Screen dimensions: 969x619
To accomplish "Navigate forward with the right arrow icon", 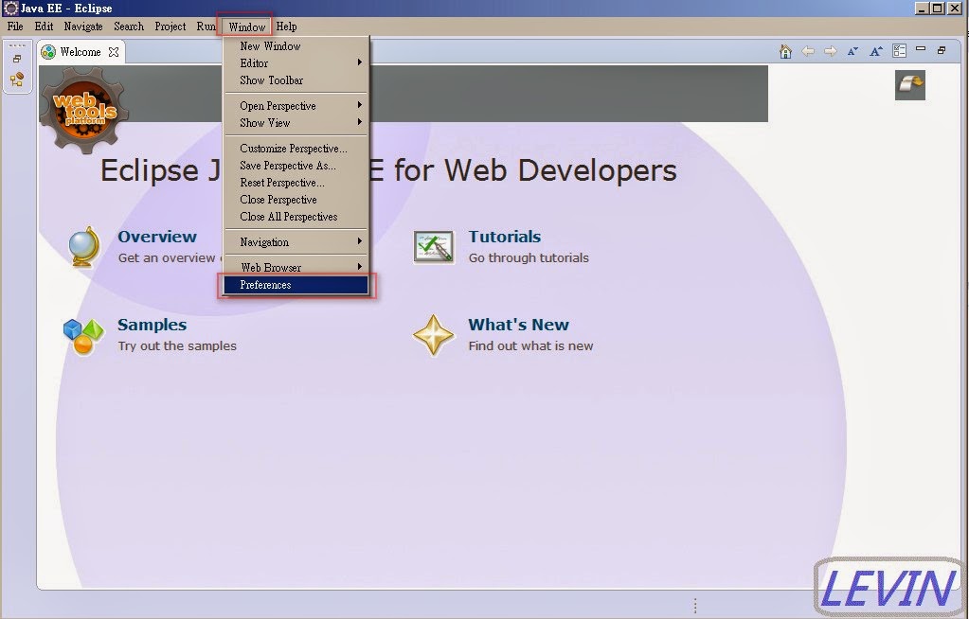I will click(x=831, y=51).
